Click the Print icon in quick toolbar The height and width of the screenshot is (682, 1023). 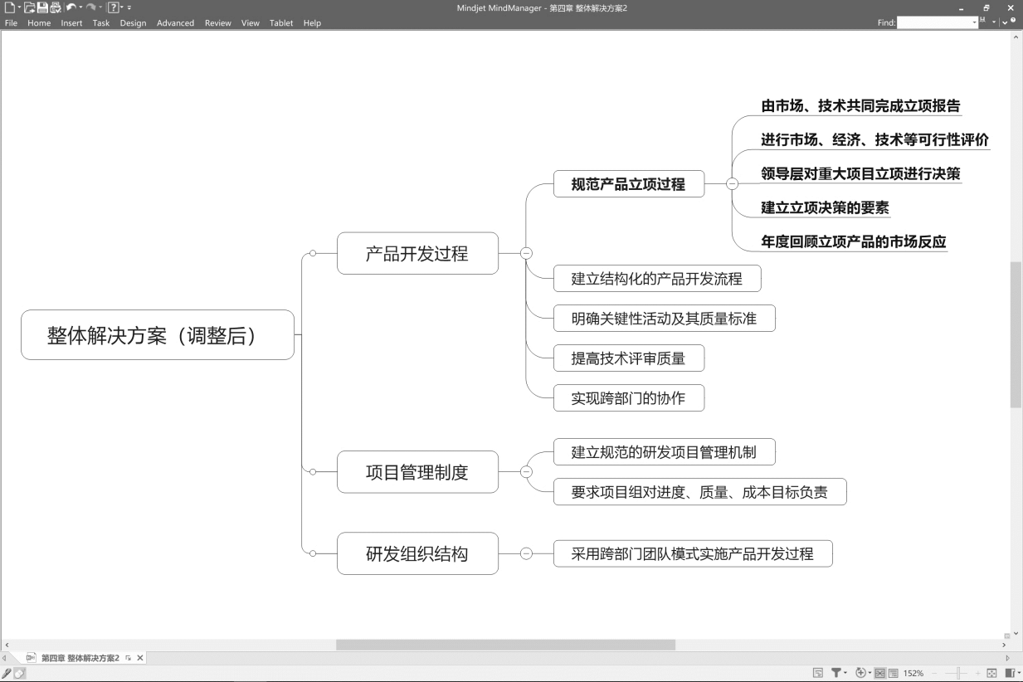pos(55,7)
